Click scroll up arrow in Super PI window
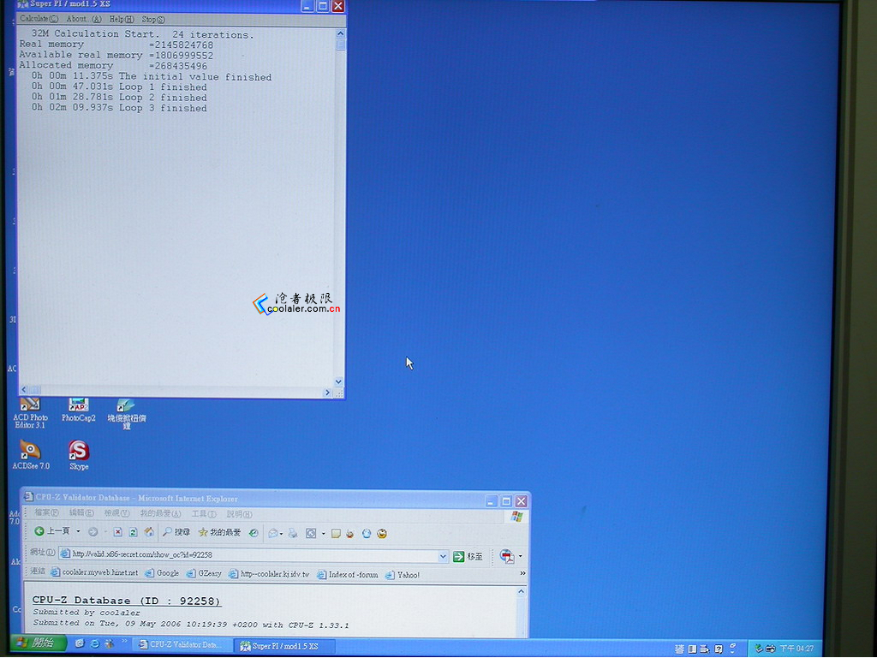The height and width of the screenshot is (658, 877). pyautogui.click(x=341, y=34)
